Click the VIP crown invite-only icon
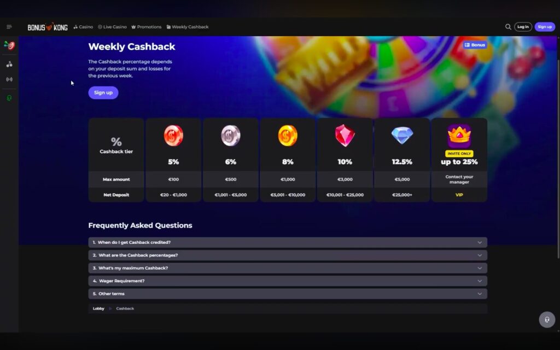Screen dimensions: 560x350 (459, 135)
